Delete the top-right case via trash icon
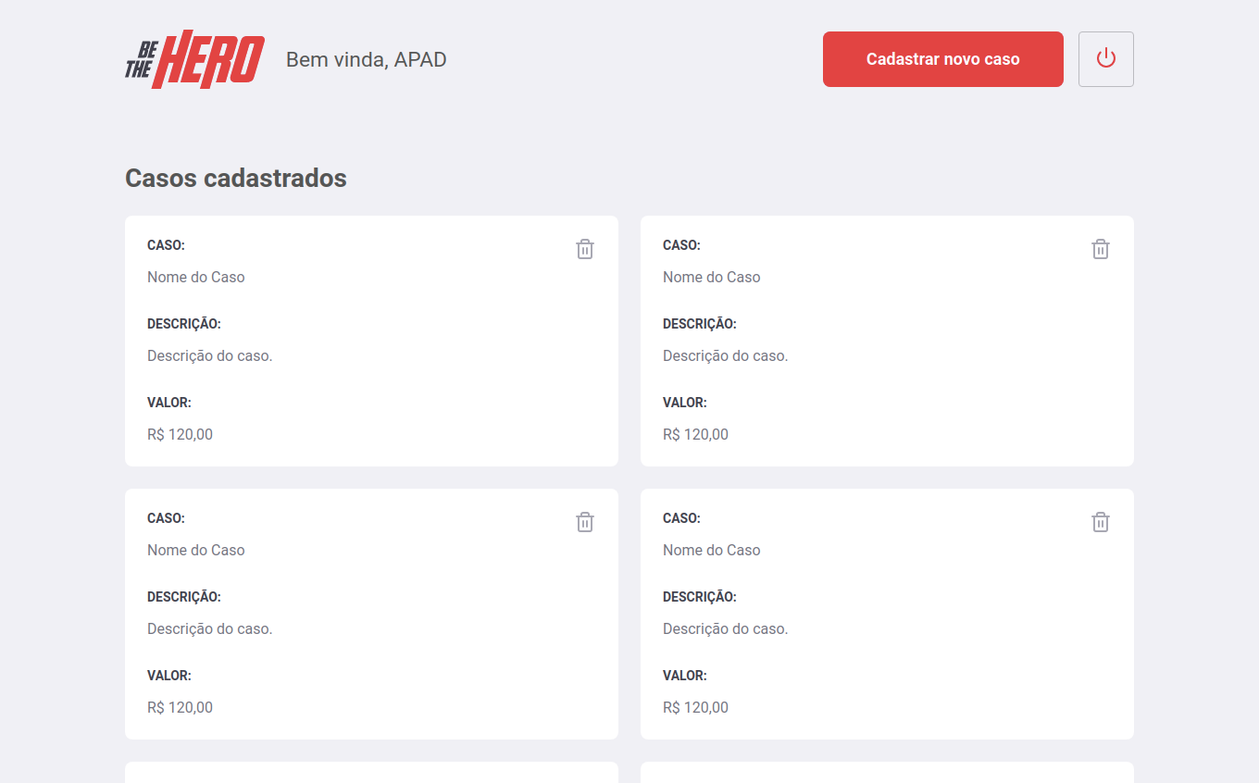 (1101, 249)
